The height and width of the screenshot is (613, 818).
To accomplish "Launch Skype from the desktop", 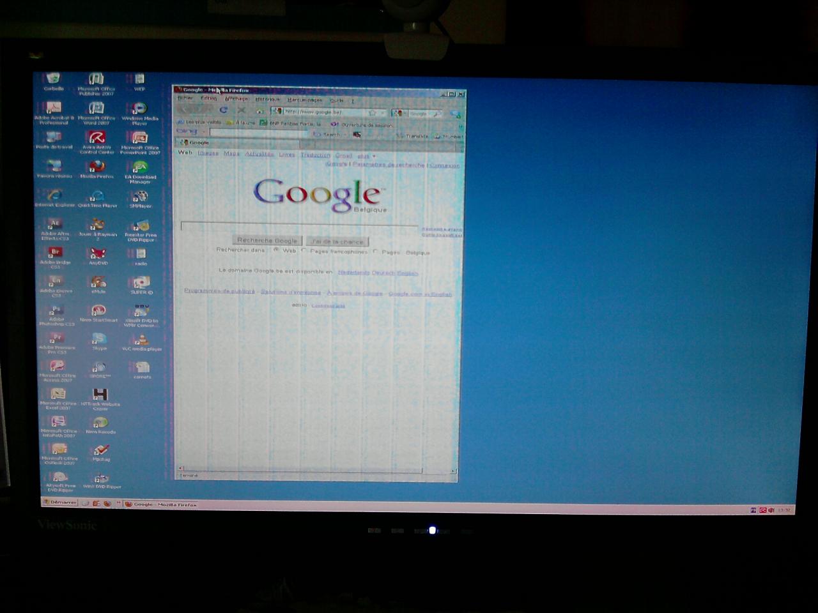I will point(99,342).
